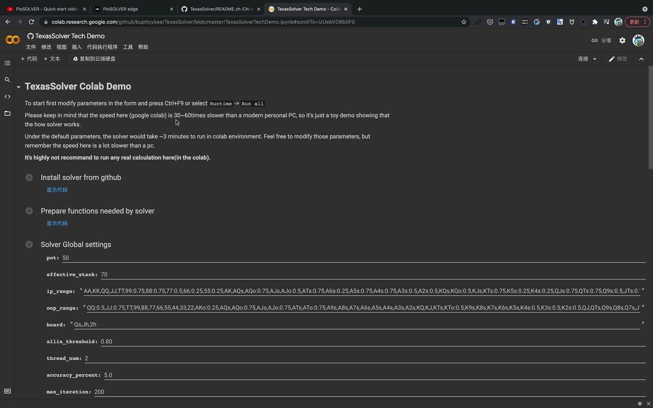Click 复制到云端硬盘 button
This screenshot has height=408, width=653.
[94, 59]
